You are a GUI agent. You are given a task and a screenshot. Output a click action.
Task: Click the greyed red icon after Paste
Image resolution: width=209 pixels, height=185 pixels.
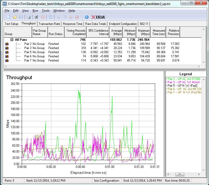coord(77,17)
